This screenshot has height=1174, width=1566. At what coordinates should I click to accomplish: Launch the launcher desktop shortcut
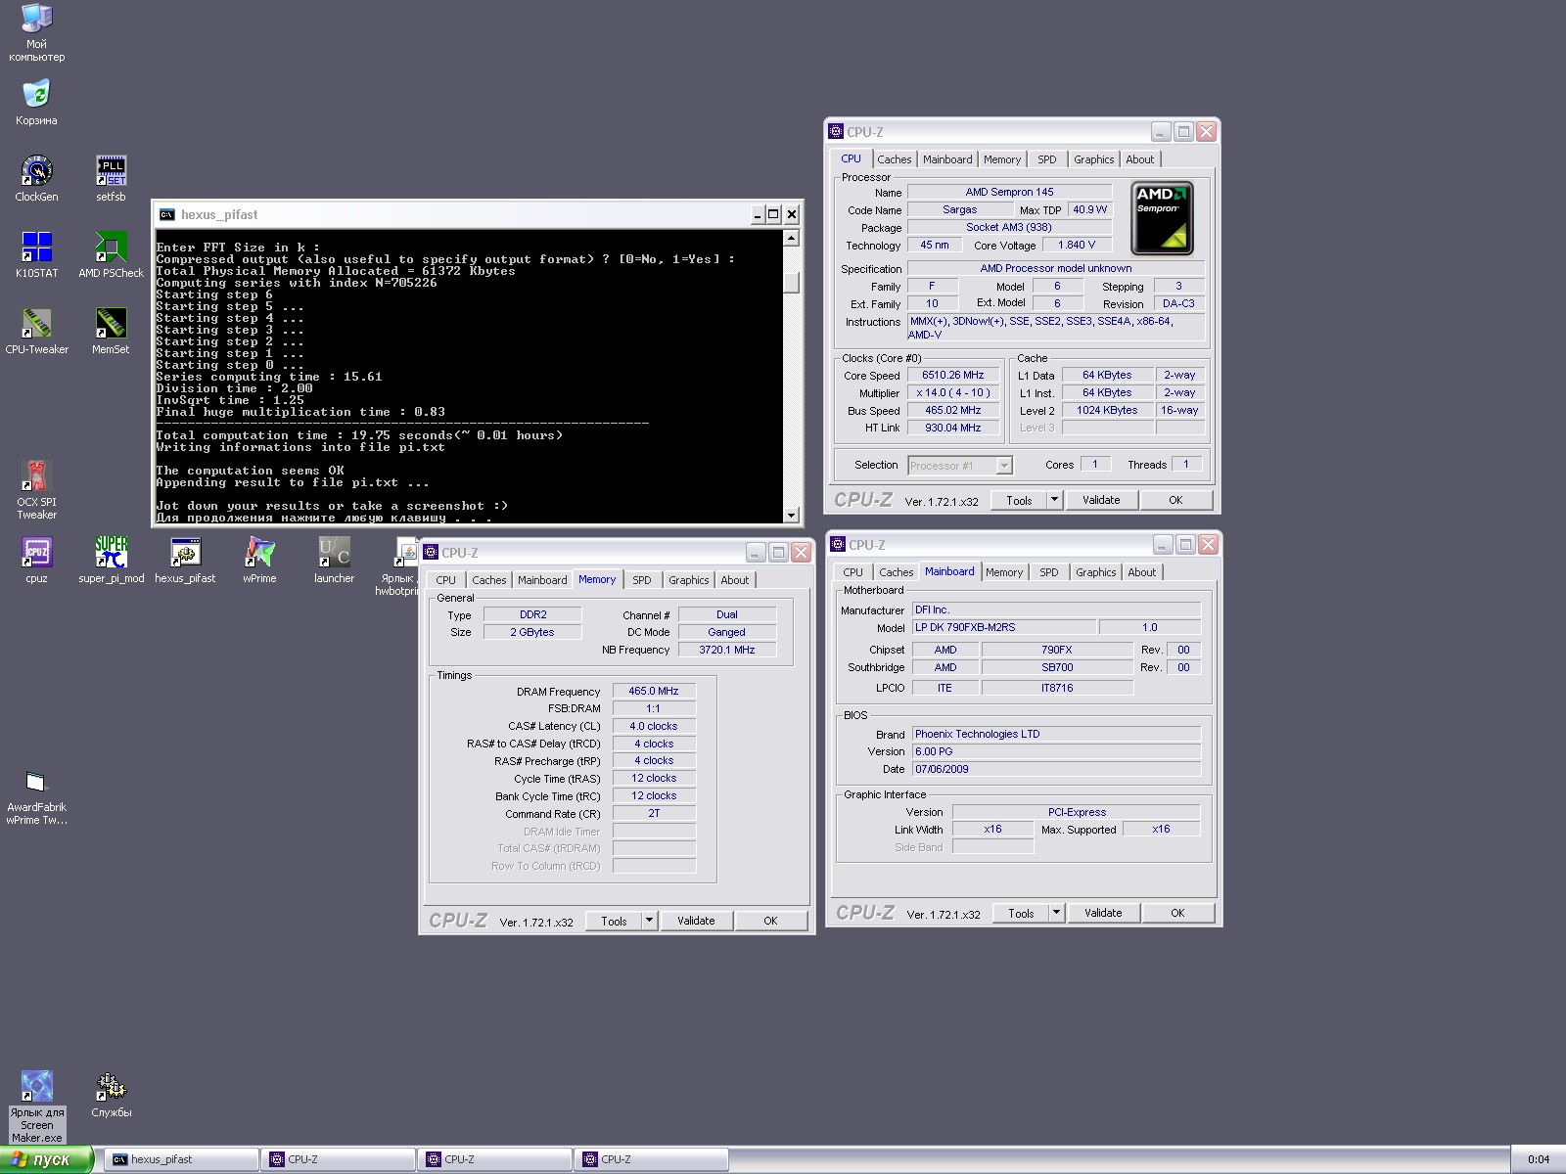pyautogui.click(x=334, y=553)
